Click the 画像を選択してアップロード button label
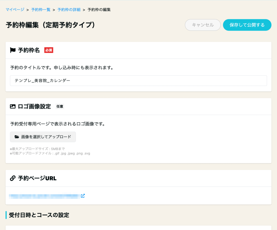Image resolution: width=277 pixels, height=230 pixels. (x=46, y=137)
